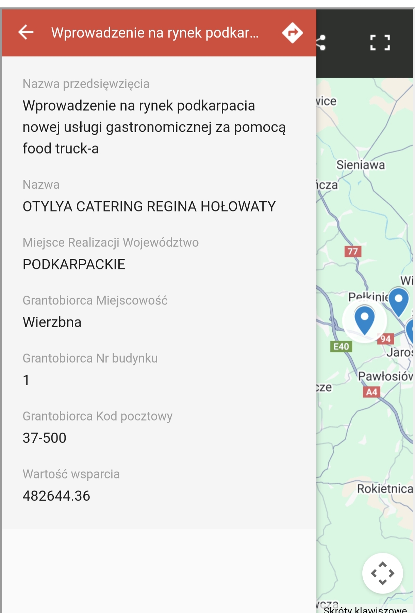This screenshot has height=613, width=415.
Task: Click the A4 motorway shield
Action: click(x=371, y=392)
